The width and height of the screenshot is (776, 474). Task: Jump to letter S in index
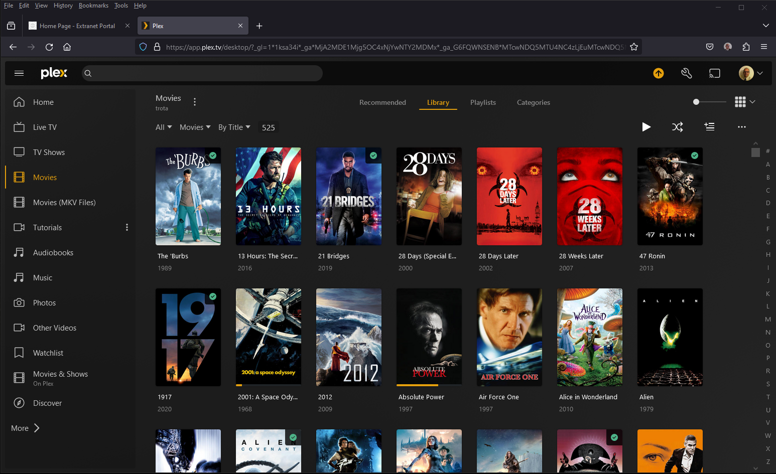768,384
